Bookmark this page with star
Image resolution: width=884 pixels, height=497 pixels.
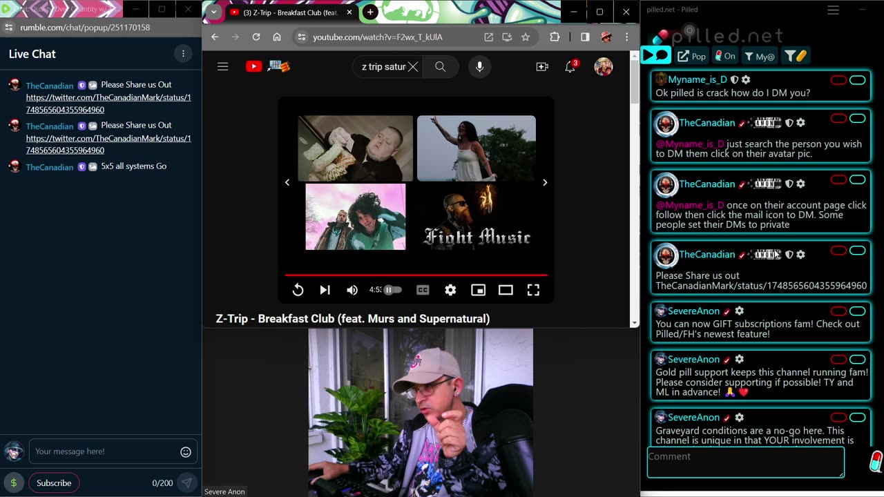pyautogui.click(x=526, y=37)
